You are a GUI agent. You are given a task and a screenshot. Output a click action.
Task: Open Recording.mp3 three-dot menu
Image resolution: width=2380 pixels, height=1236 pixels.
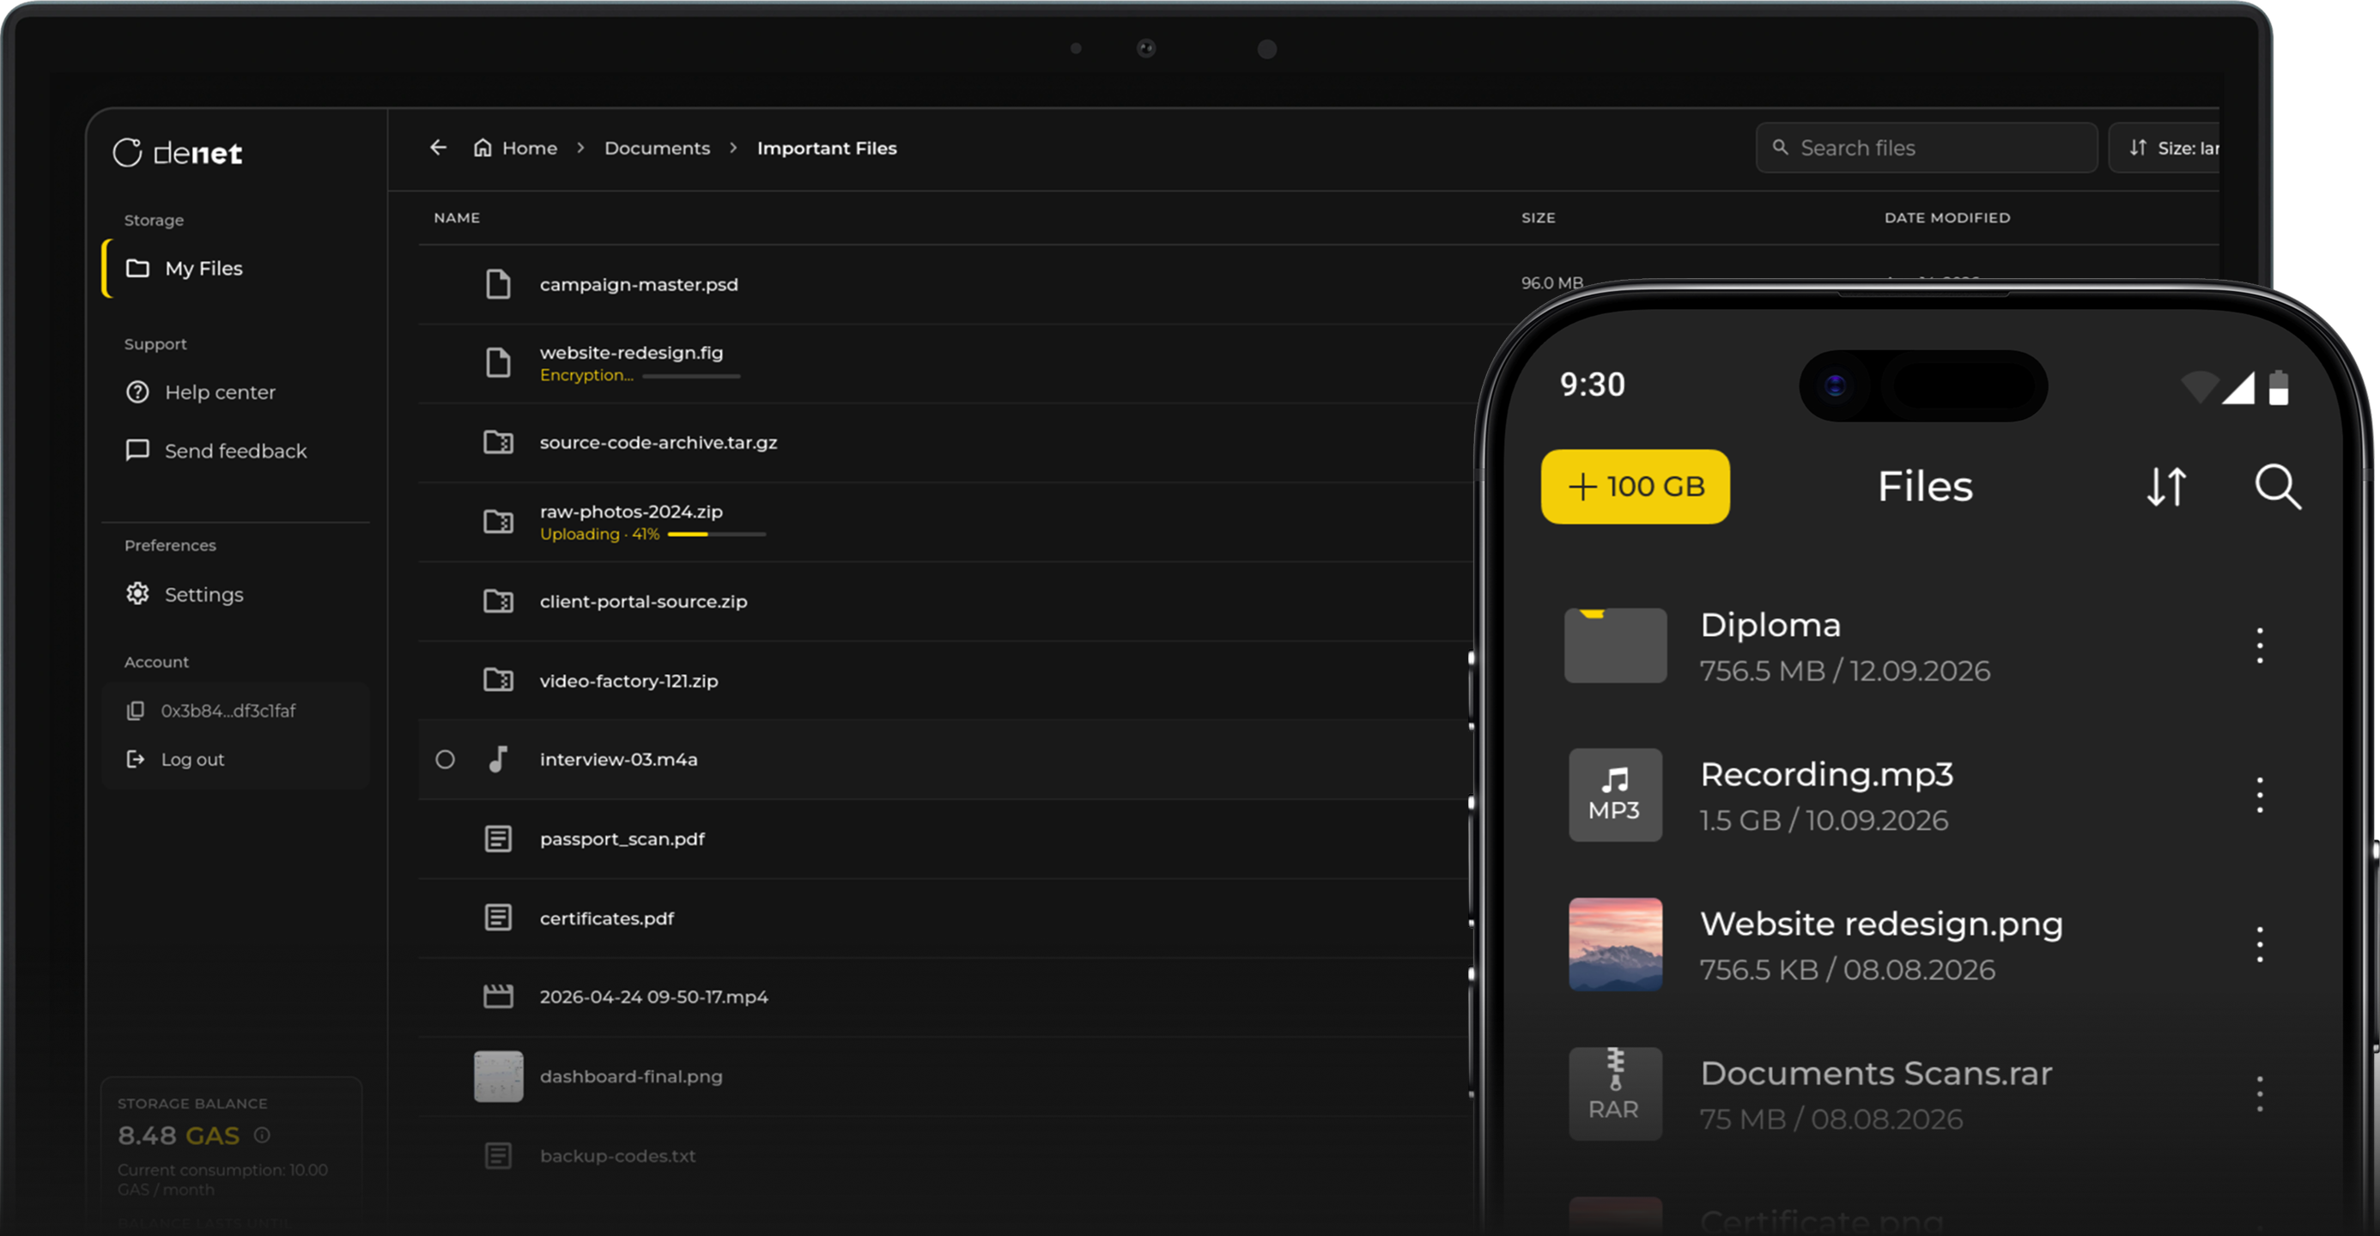2260,796
